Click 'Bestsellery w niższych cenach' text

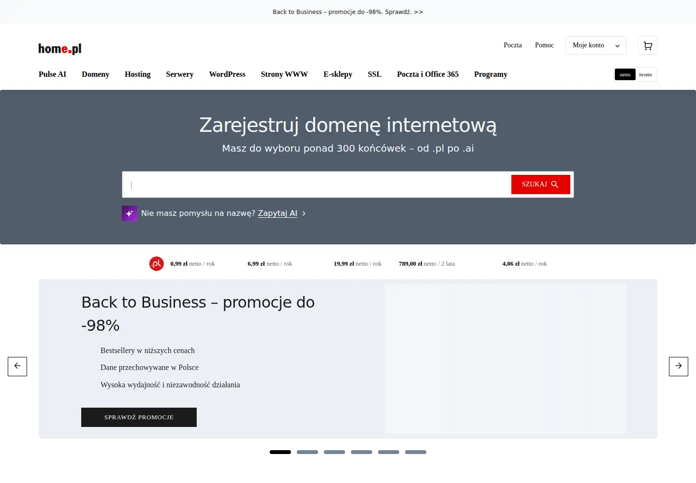click(x=147, y=351)
